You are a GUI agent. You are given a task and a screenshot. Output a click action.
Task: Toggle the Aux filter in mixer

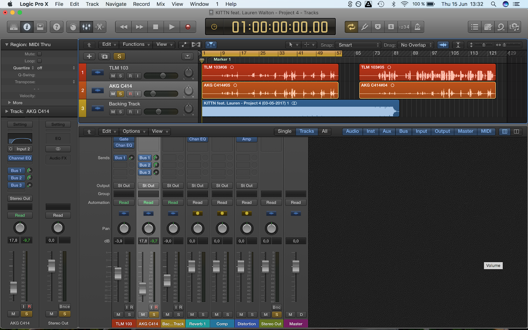pyautogui.click(x=387, y=131)
